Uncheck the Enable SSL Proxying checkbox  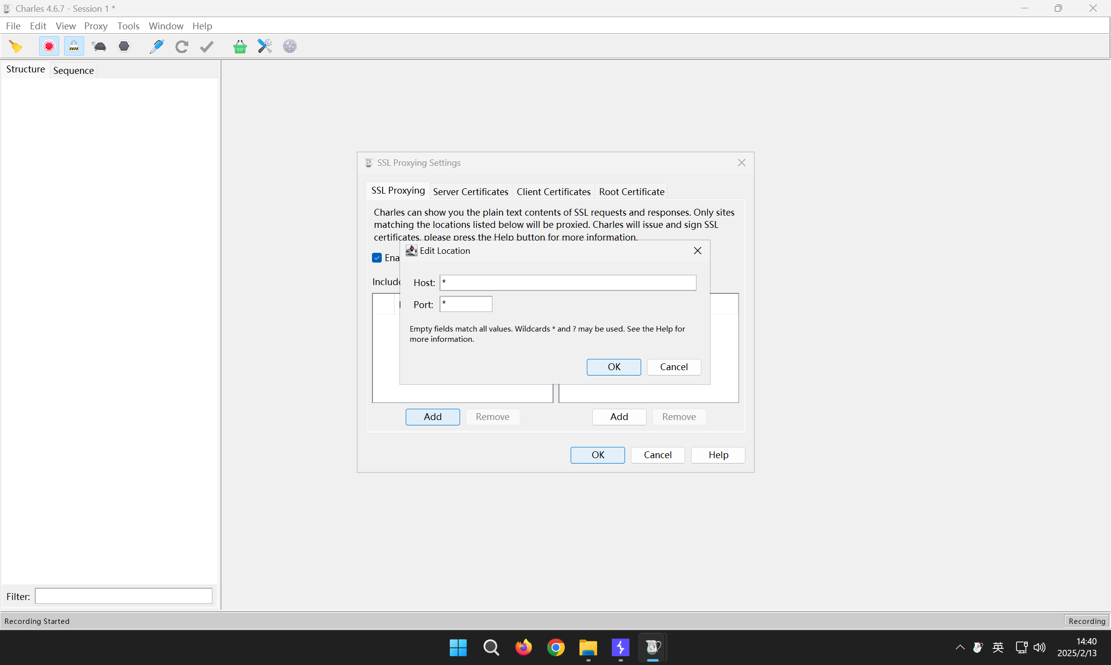[x=377, y=258]
